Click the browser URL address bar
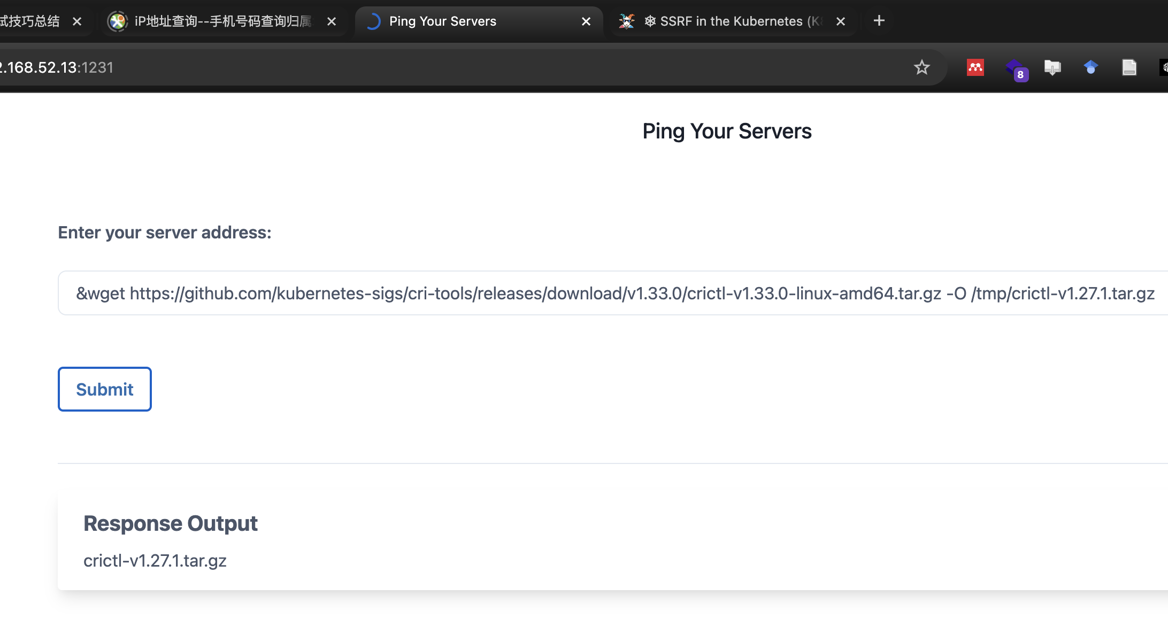This screenshot has height=619, width=1168. 428,67
